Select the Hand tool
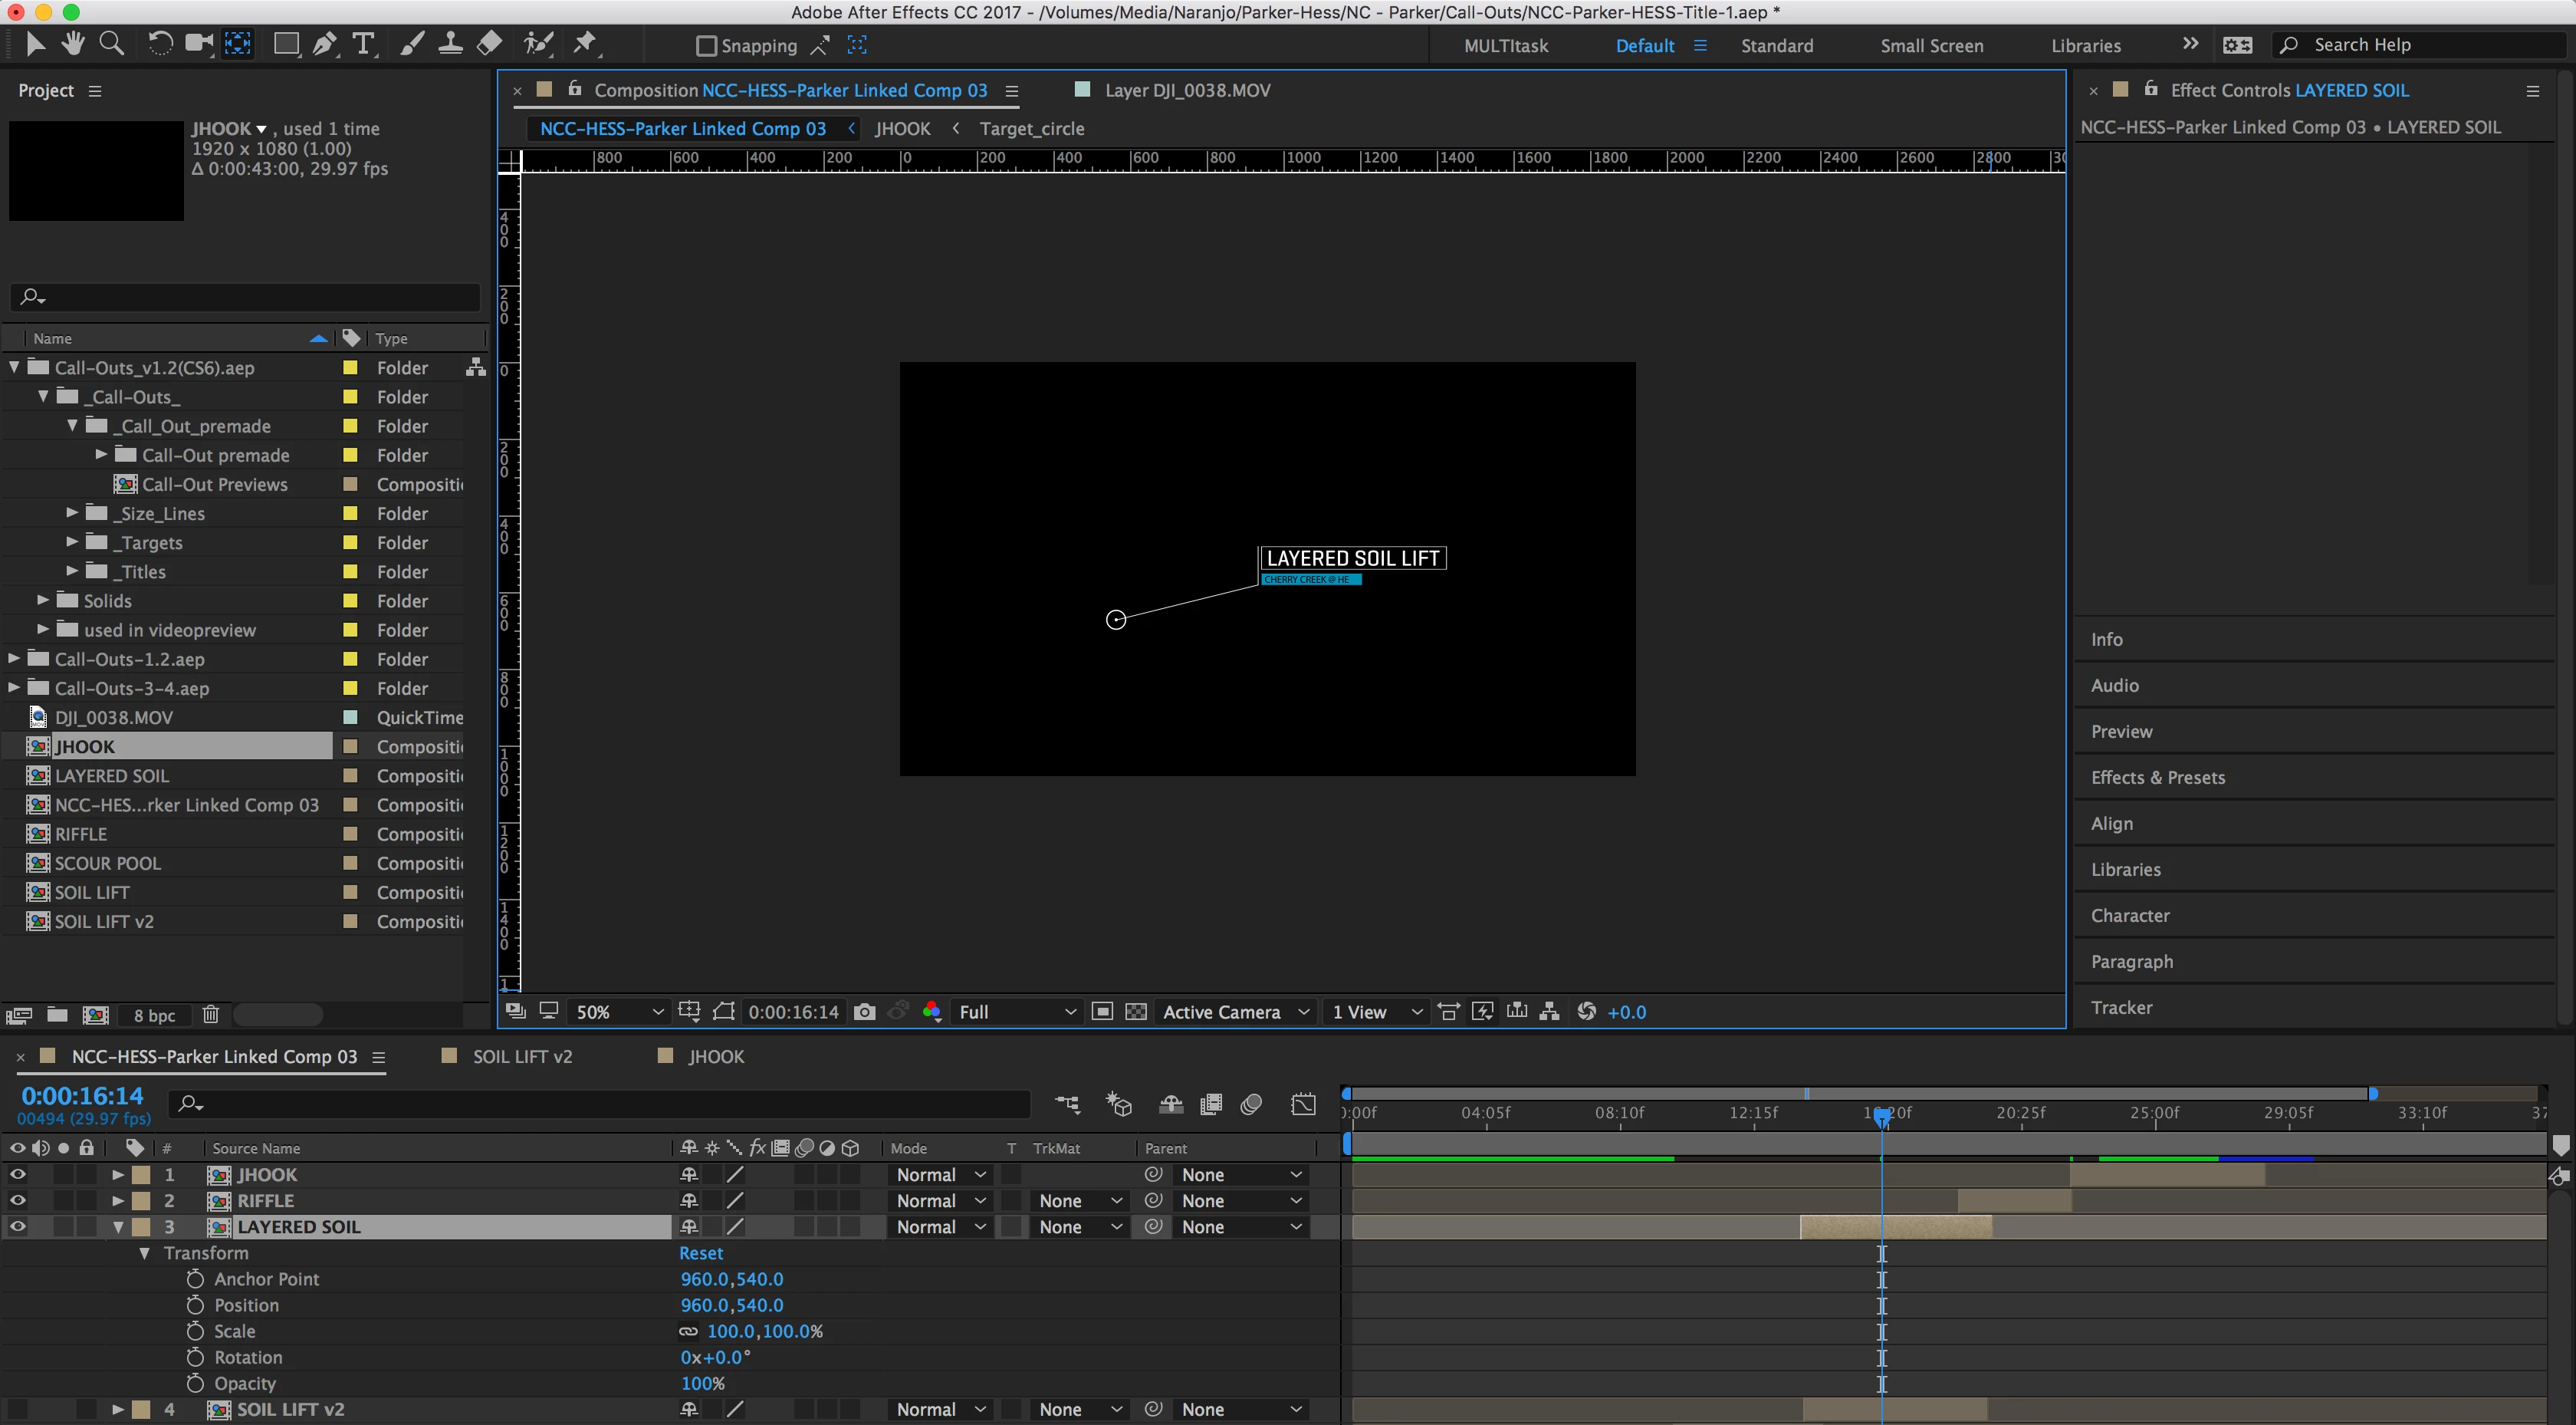Viewport: 2576px width, 1425px height. pos(72,43)
